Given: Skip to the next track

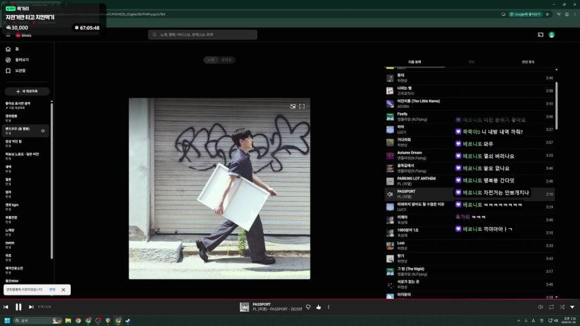Looking at the screenshot, I should (31, 307).
